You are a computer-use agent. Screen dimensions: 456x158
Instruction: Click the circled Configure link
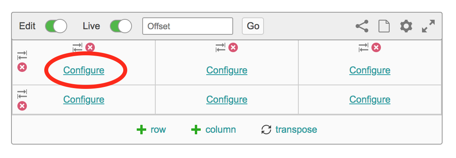[x=84, y=70]
